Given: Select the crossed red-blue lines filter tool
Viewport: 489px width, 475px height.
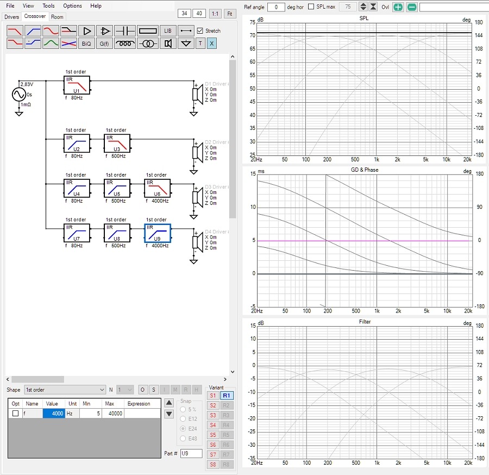Looking at the screenshot, I should (x=69, y=43).
